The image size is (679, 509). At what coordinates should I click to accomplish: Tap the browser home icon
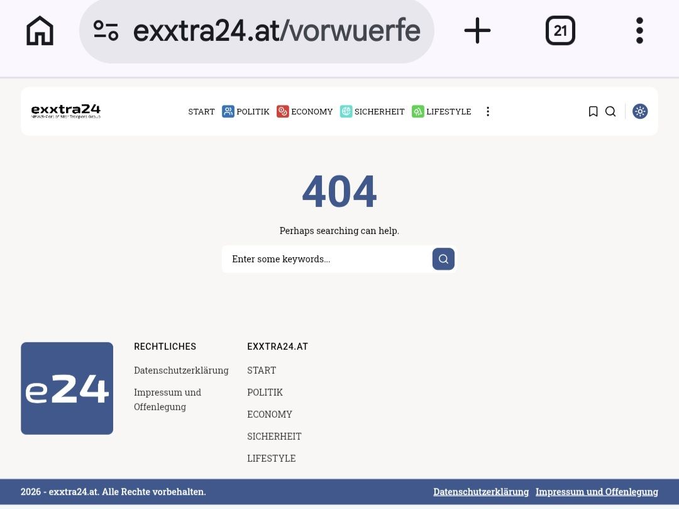[x=40, y=31]
